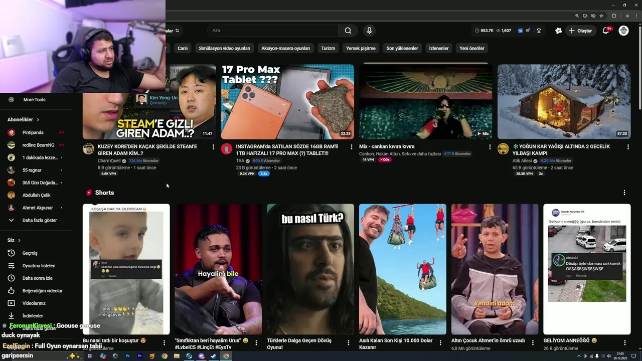Open the 17 Pro Max Tablet video thumbnail
This screenshot has width=642, height=361.
[287, 102]
